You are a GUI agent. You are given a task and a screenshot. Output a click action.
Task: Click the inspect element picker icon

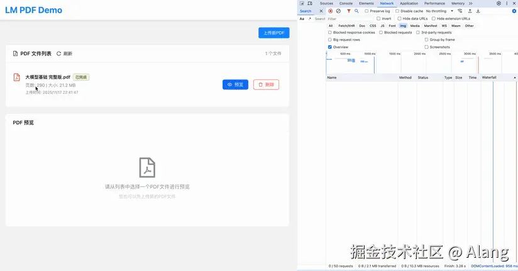(302, 3)
